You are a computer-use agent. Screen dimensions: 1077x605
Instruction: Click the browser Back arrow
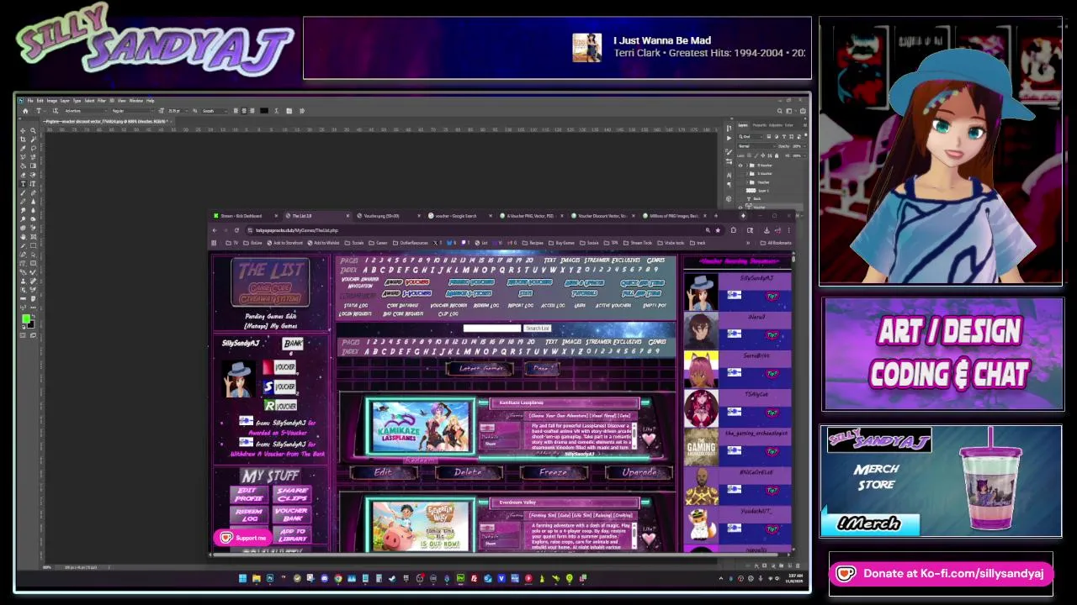(215, 230)
